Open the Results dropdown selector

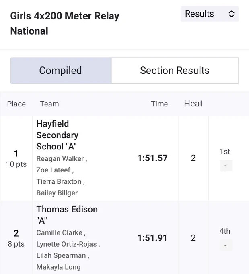[x=210, y=14]
